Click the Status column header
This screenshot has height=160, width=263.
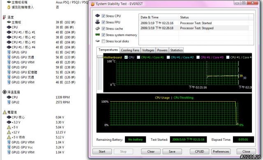(x=214, y=17)
